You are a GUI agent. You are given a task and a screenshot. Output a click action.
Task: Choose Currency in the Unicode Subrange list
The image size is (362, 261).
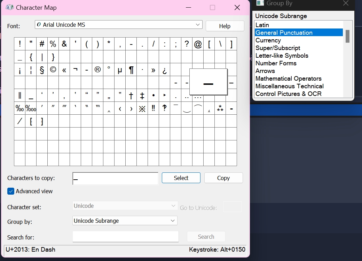[268, 40]
